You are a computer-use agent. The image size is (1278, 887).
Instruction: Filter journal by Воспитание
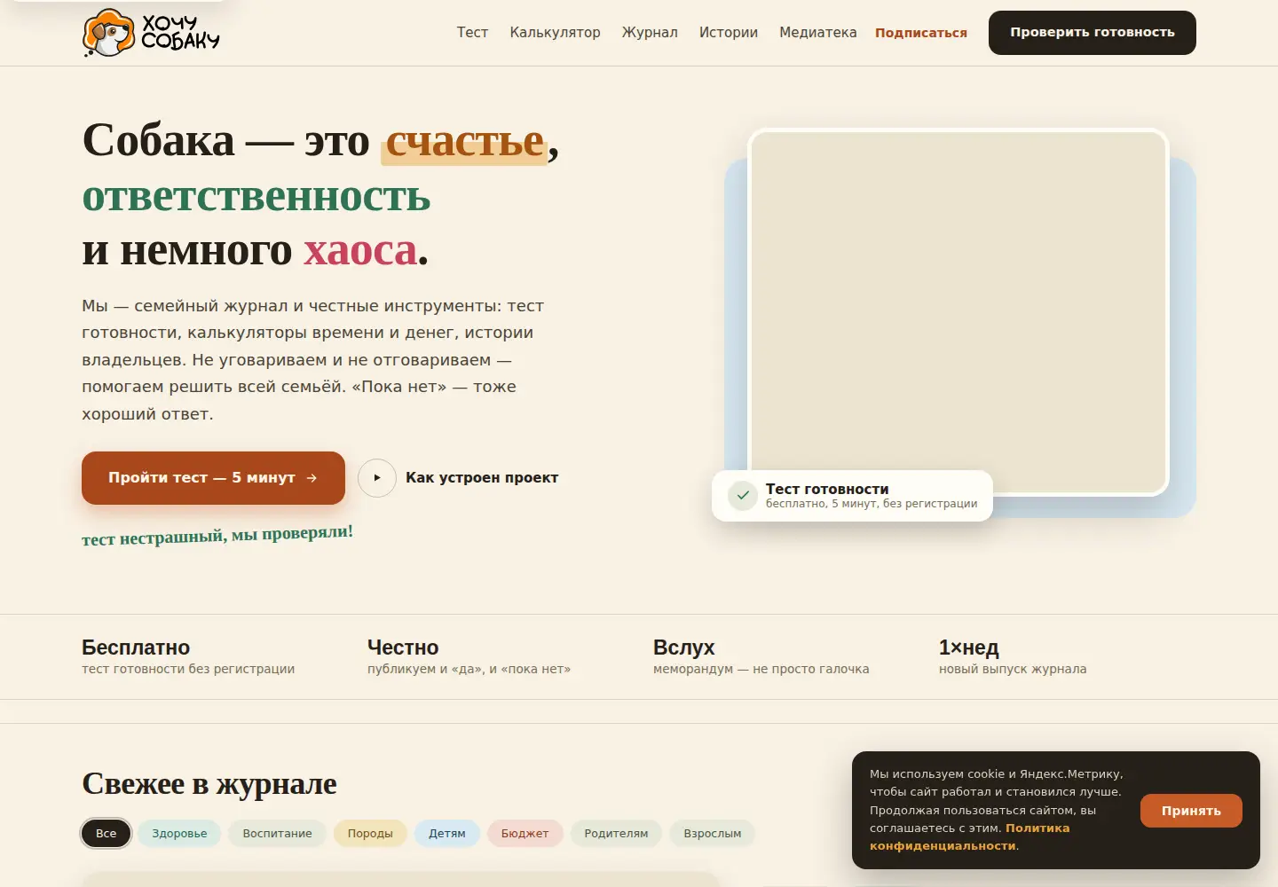(x=278, y=834)
